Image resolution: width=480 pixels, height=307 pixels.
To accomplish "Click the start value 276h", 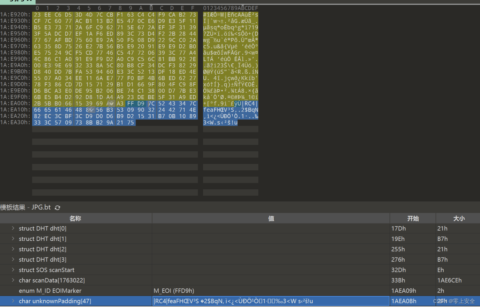I will click(x=398, y=260).
